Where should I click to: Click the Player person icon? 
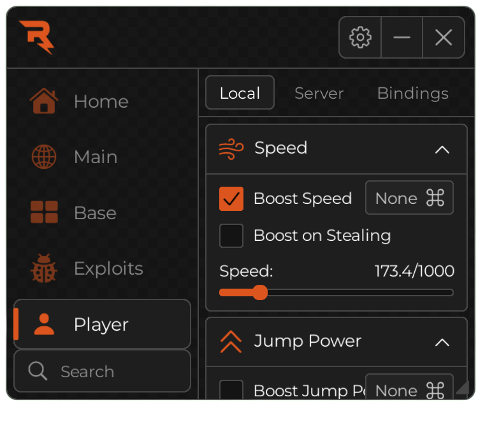(x=44, y=324)
